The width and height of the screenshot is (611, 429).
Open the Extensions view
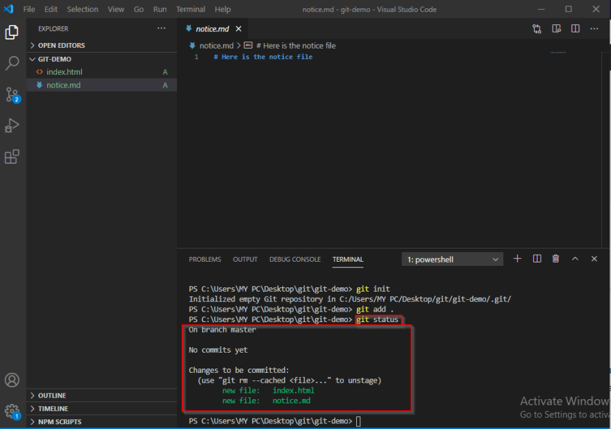pos(12,157)
